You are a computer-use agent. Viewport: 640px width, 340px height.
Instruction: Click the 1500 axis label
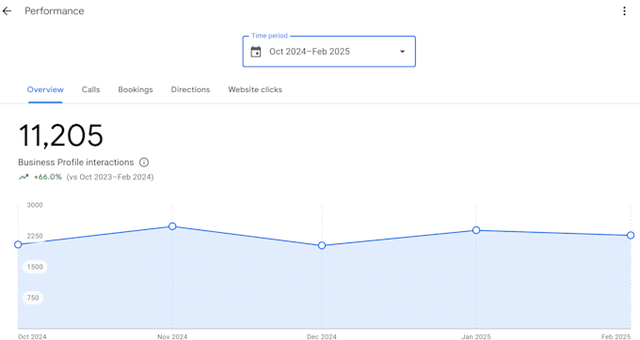tap(35, 267)
